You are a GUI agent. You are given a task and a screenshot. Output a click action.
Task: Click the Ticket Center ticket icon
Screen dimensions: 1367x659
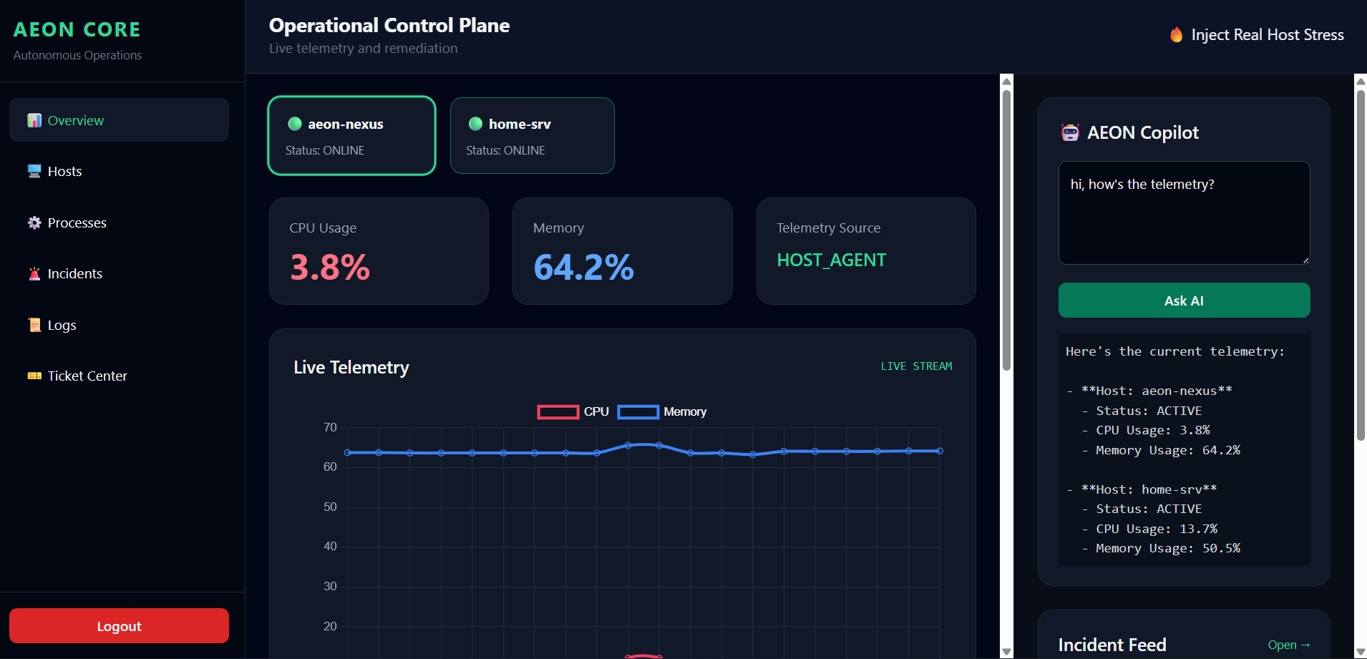coord(34,376)
